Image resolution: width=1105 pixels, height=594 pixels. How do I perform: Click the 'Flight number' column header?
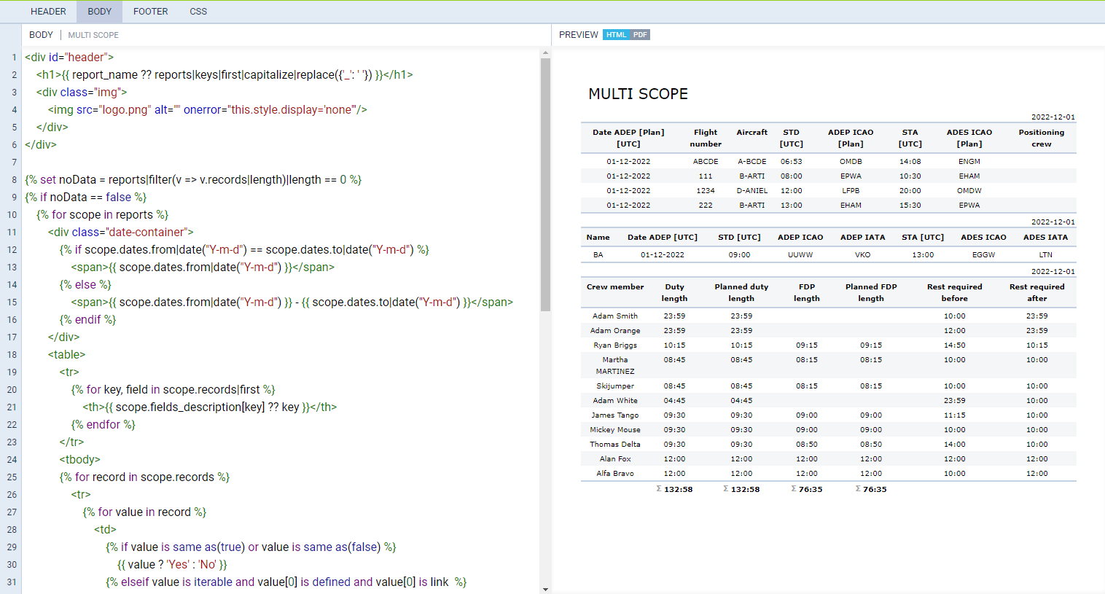706,138
